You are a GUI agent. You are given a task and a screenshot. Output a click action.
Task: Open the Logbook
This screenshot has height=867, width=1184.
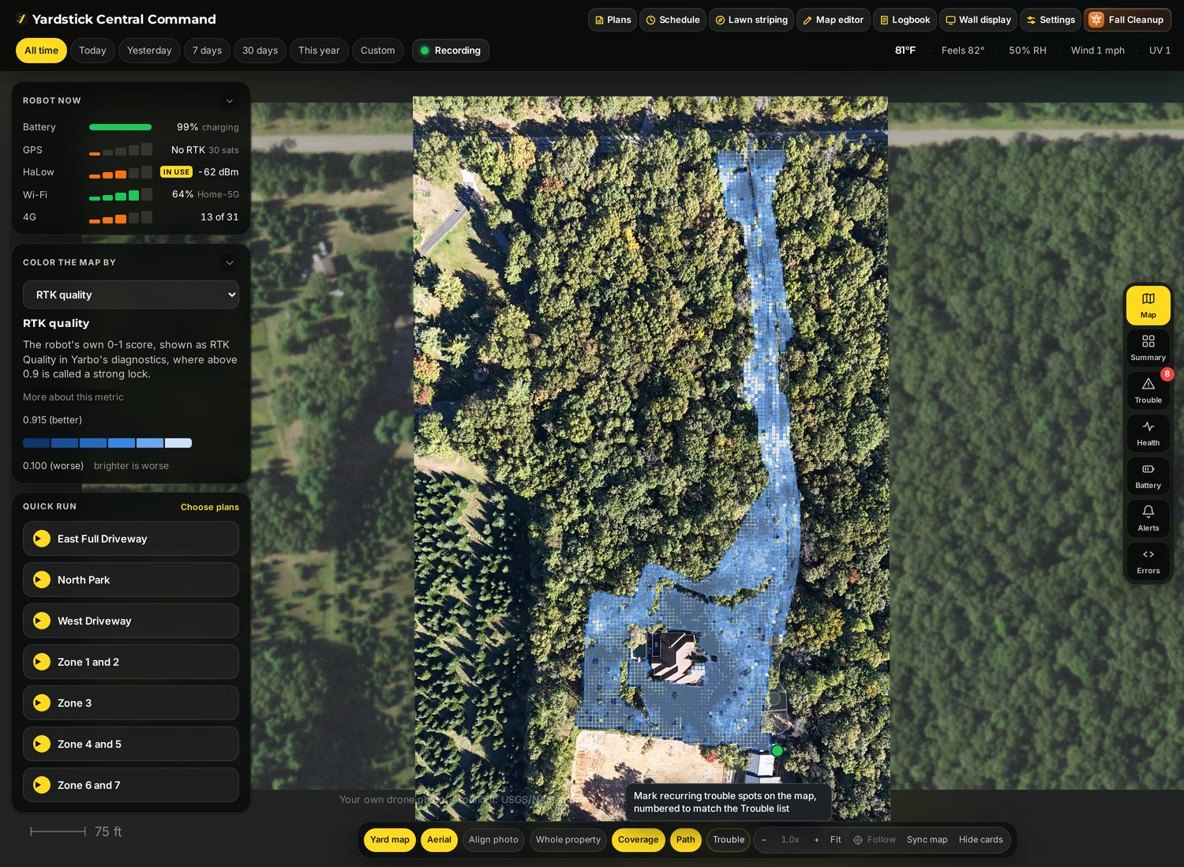[x=905, y=20]
